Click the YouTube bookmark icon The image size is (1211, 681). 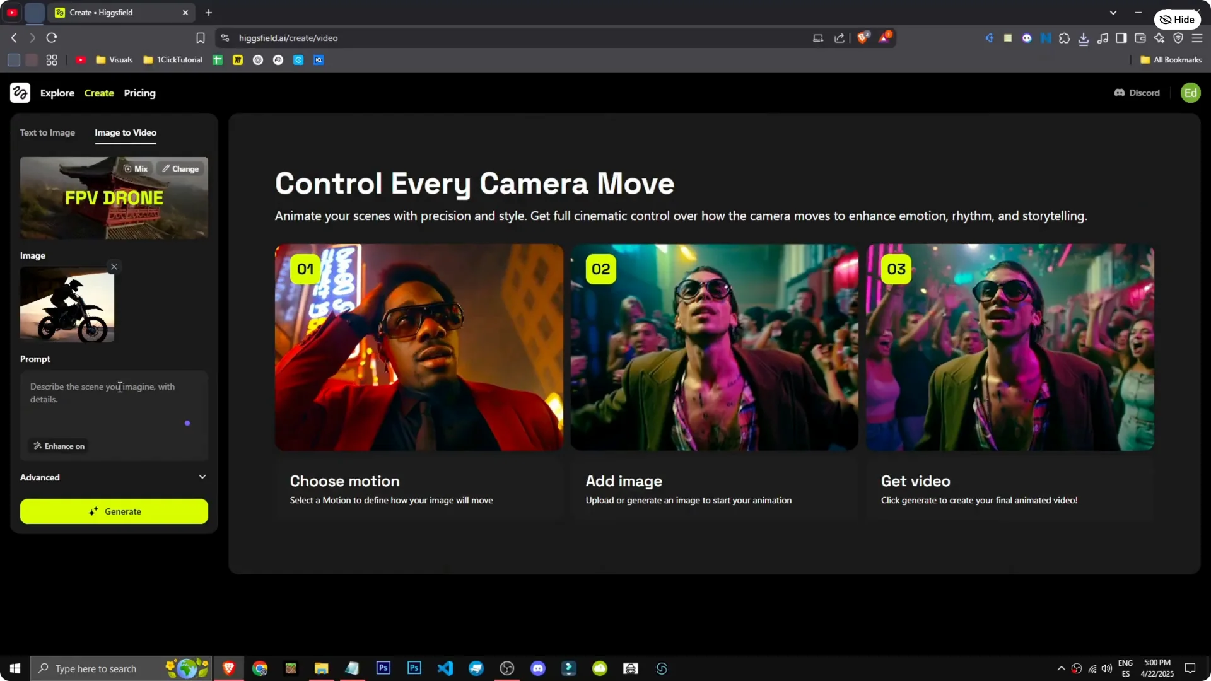pos(81,60)
